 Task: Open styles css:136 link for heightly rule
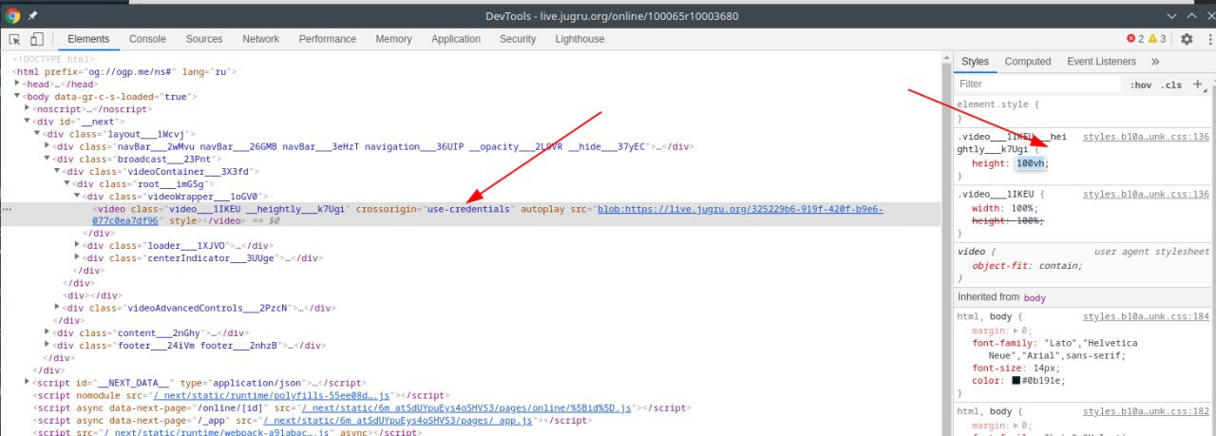click(x=1145, y=137)
